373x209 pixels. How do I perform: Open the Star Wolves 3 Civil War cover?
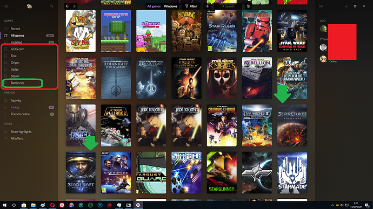(257, 126)
